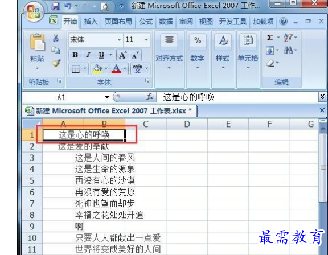This screenshot has width=328, height=255.
Task: Switch to the 审阅 tab
Action: (186, 22)
